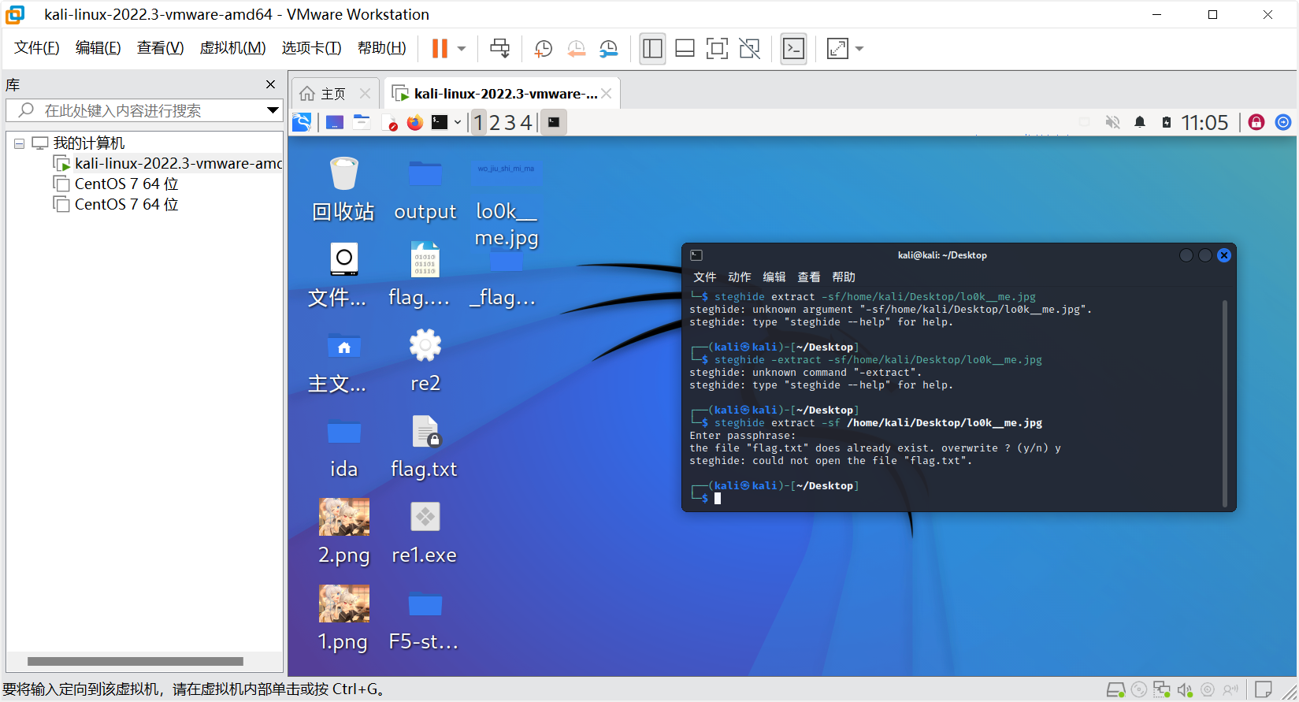Screen dimensions: 1299x702
Task: Close the 主页 tab
Action: (365, 93)
